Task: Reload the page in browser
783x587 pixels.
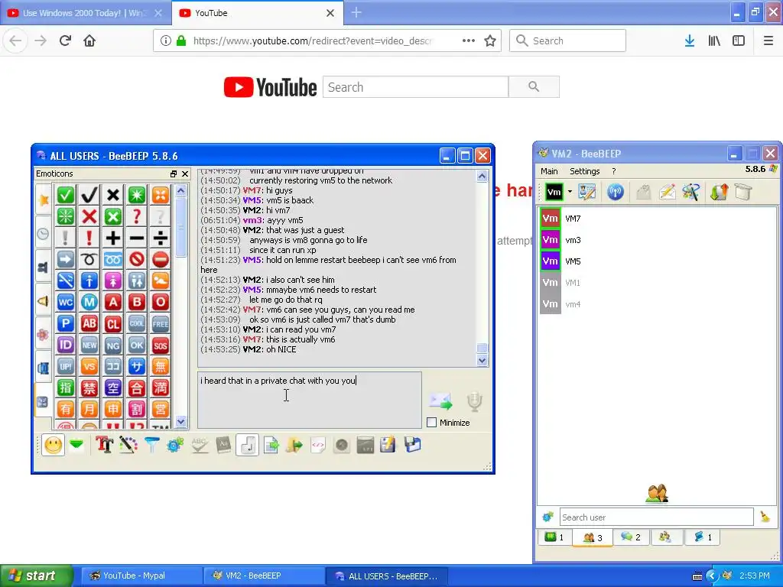Action: point(65,41)
